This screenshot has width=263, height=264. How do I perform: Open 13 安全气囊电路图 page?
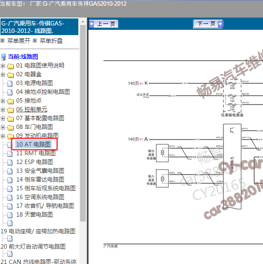40,171
